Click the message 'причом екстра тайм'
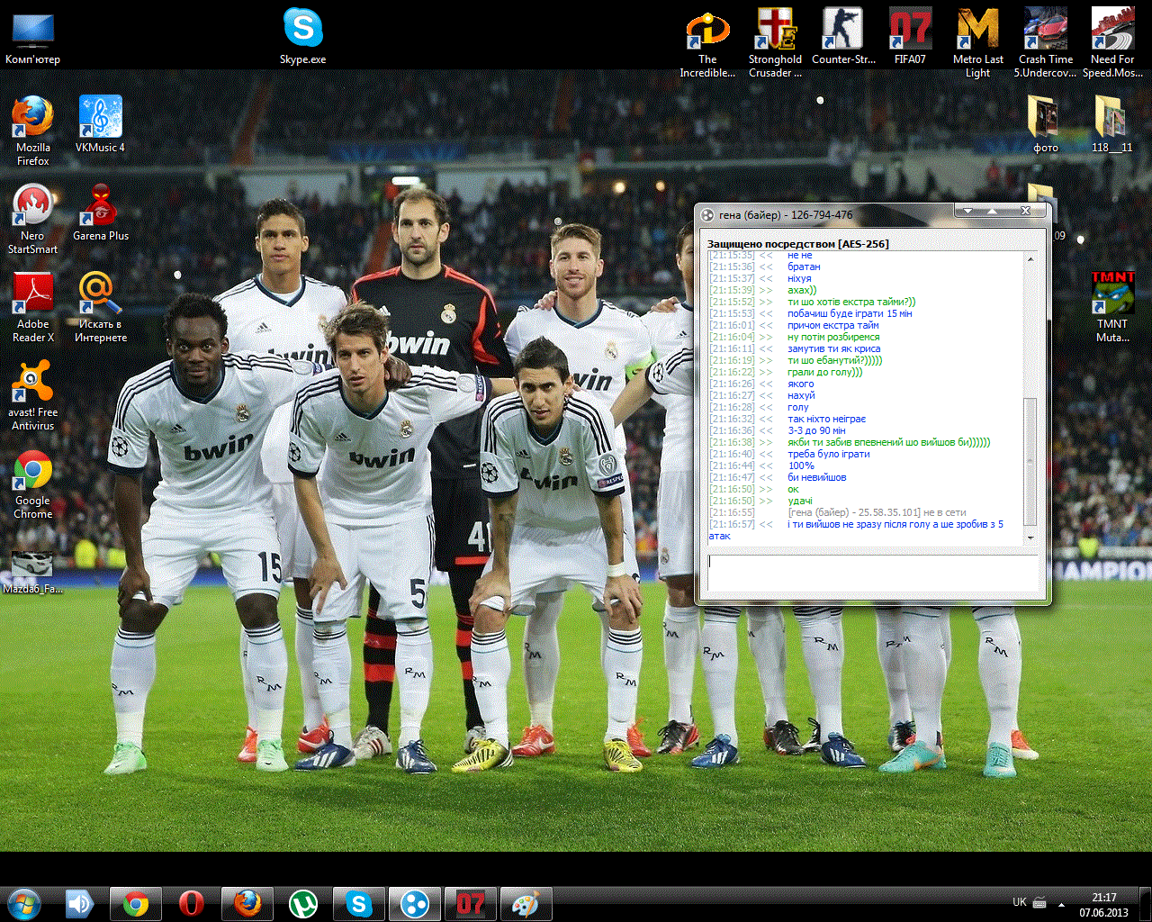 pyautogui.click(x=833, y=326)
